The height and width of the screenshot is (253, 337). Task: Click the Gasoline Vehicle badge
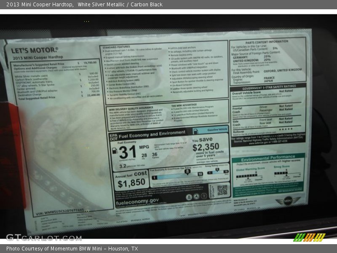coord(218,130)
